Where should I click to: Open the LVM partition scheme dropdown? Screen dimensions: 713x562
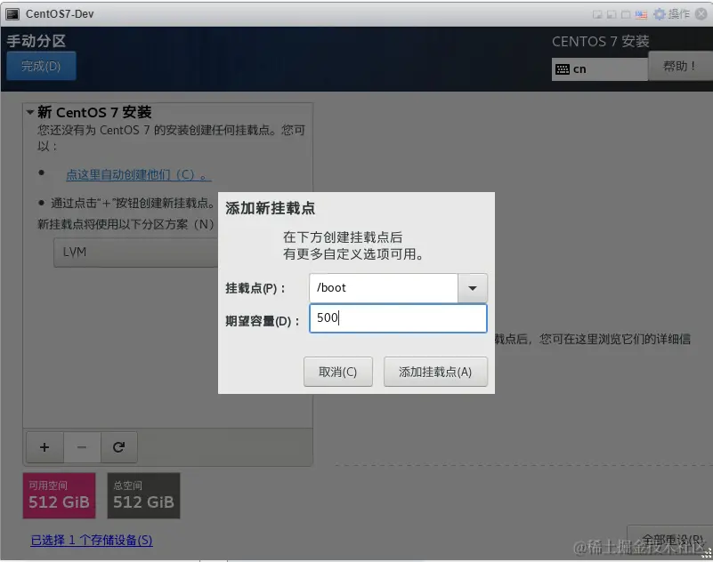tap(136, 253)
